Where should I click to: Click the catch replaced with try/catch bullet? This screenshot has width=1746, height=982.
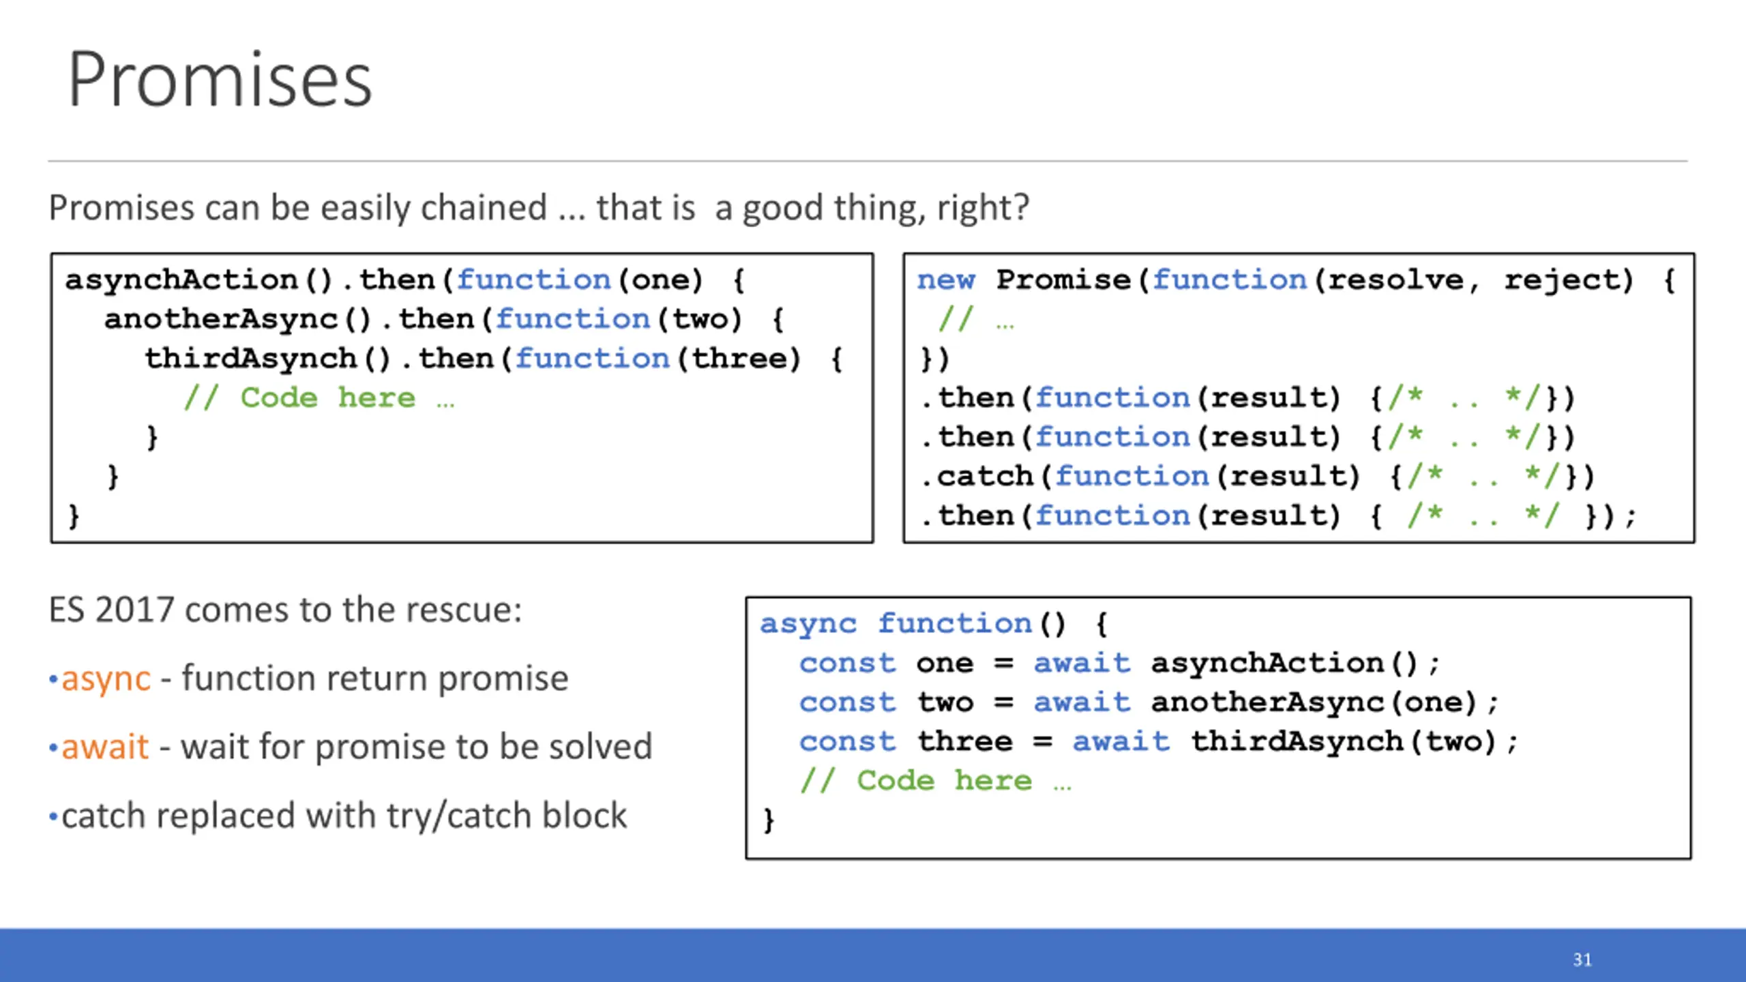[337, 816]
